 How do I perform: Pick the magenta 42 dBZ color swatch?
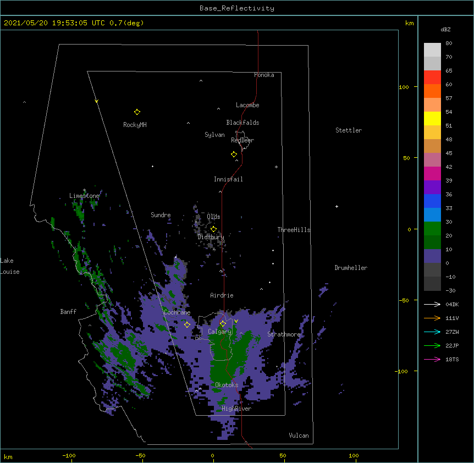click(x=432, y=173)
